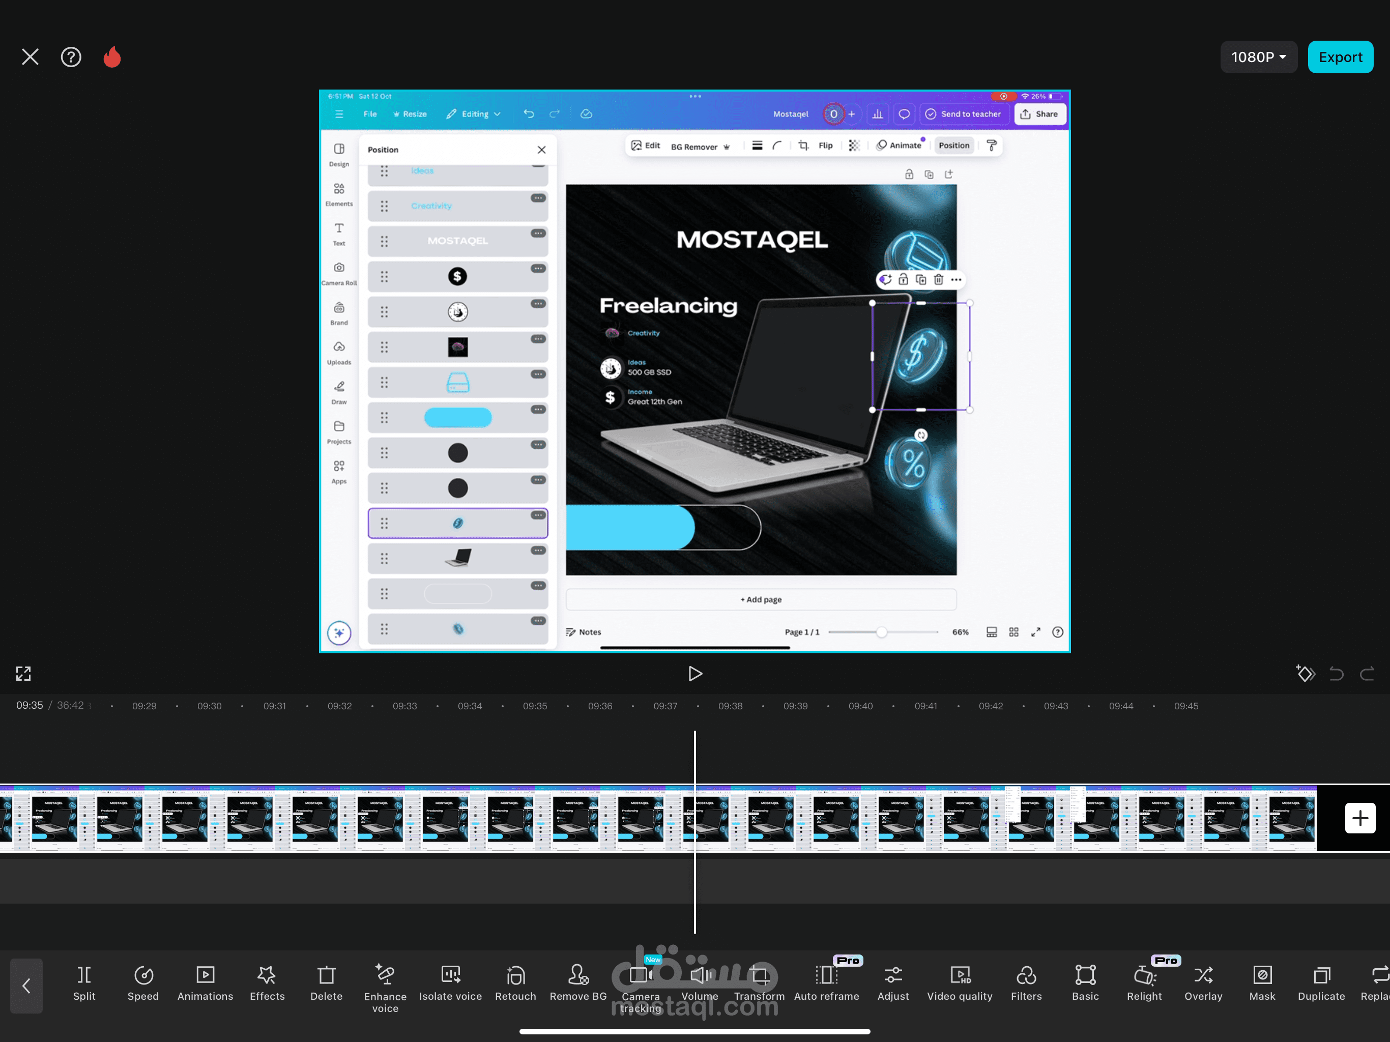This screenshot has width=1390, height=1042.
Task: Click the plus button to add clip
Action: tap(1360, 818)
